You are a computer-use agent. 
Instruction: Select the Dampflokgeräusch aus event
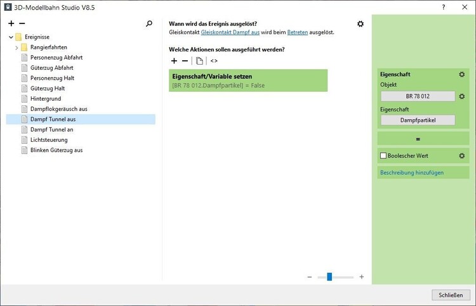pyautogui.click(x=59, y=109)
